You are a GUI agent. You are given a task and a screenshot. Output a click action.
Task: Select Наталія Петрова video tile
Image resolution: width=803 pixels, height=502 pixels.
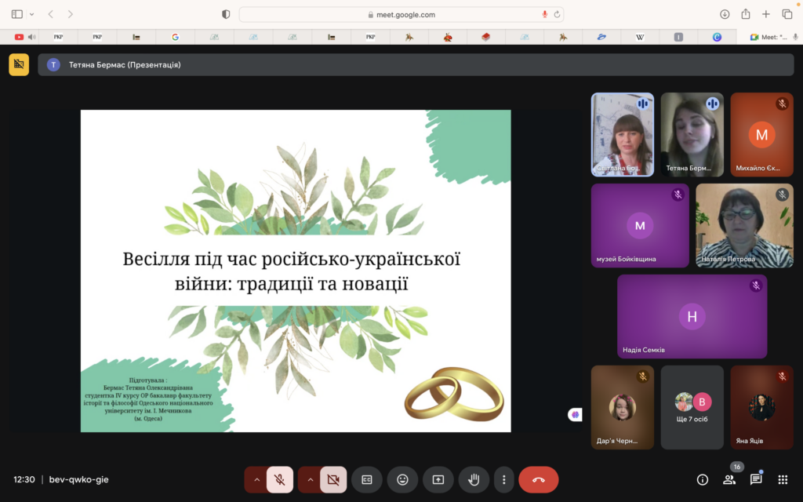point(744,225)
